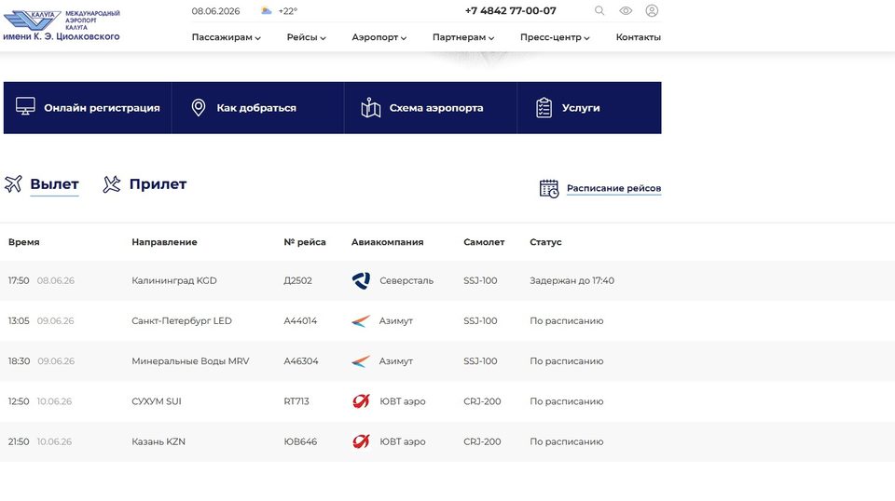Image resolution: width=895 pixels, height=501 pixels.
Task: Click flight number A44014
Action: pos(300,321)
